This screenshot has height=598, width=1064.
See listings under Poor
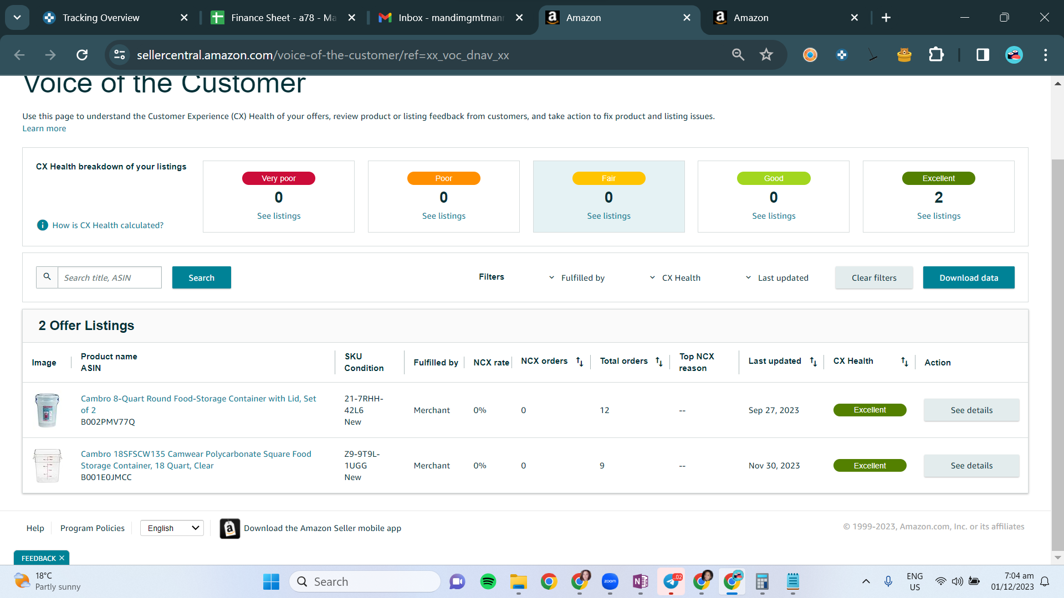444,216
